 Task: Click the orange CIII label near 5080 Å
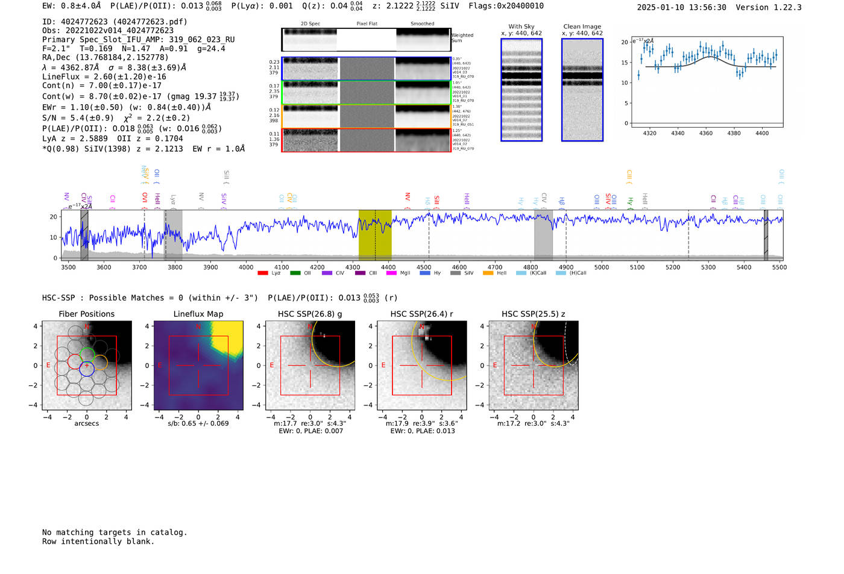[629, 175]
